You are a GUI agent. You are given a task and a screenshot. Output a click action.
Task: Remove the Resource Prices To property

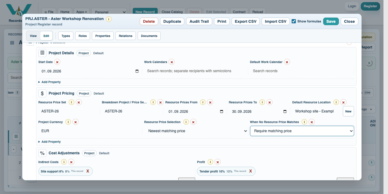point(269,102)
